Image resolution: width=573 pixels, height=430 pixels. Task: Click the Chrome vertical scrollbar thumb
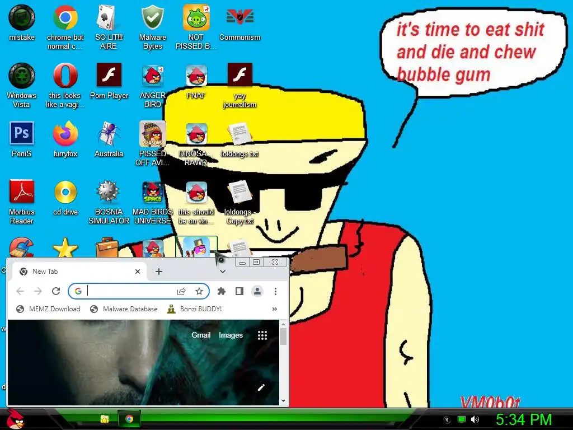tap(283, 336)
